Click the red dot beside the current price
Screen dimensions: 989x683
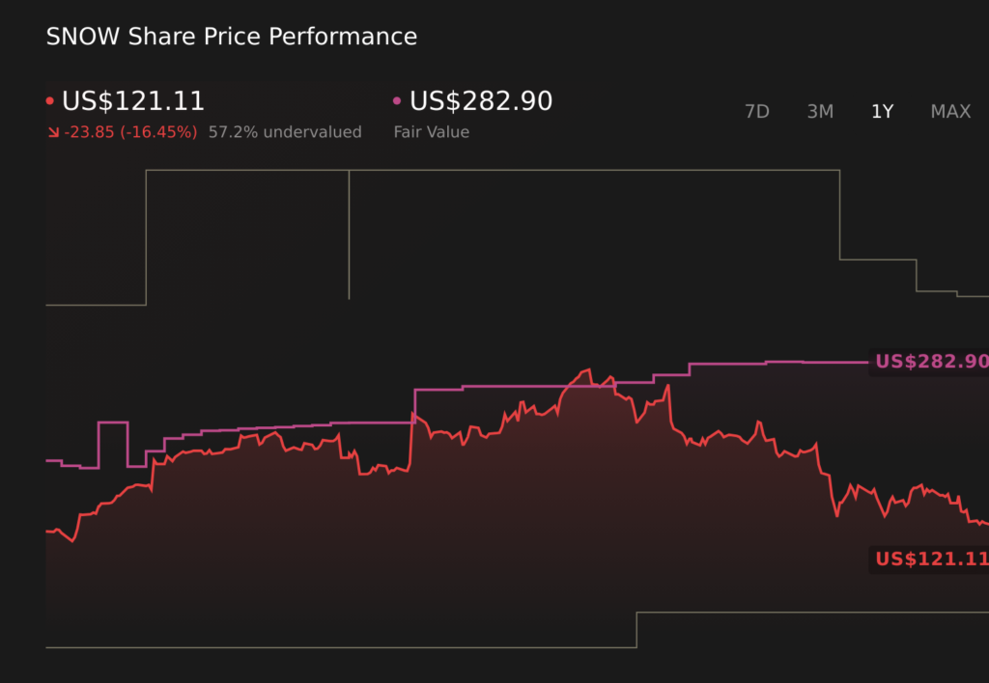coord(50,101)
